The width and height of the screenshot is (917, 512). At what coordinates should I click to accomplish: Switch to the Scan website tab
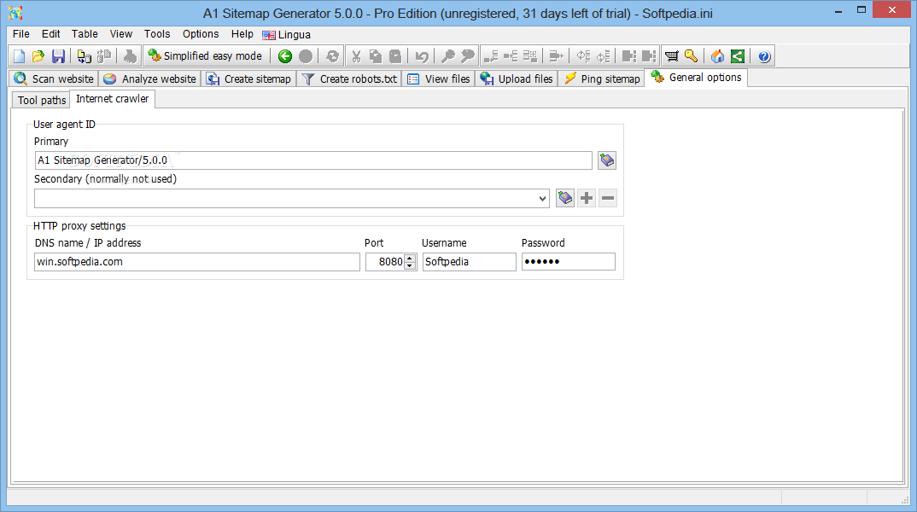click(54, 79)
